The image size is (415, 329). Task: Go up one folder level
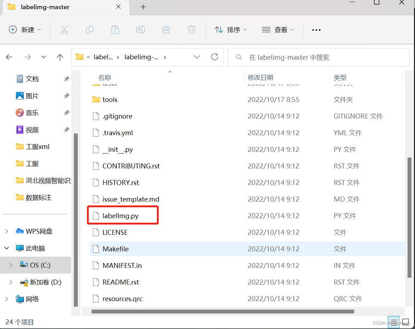[60, 57]
